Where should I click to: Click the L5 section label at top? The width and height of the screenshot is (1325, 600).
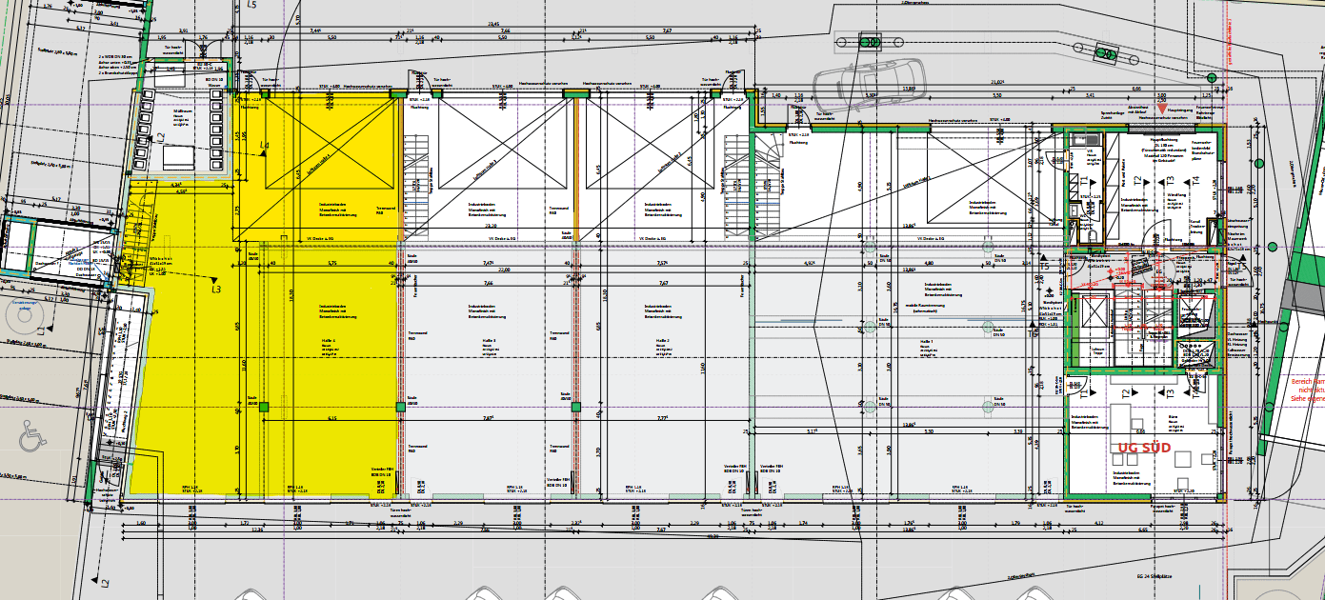(x=251, y=6)
